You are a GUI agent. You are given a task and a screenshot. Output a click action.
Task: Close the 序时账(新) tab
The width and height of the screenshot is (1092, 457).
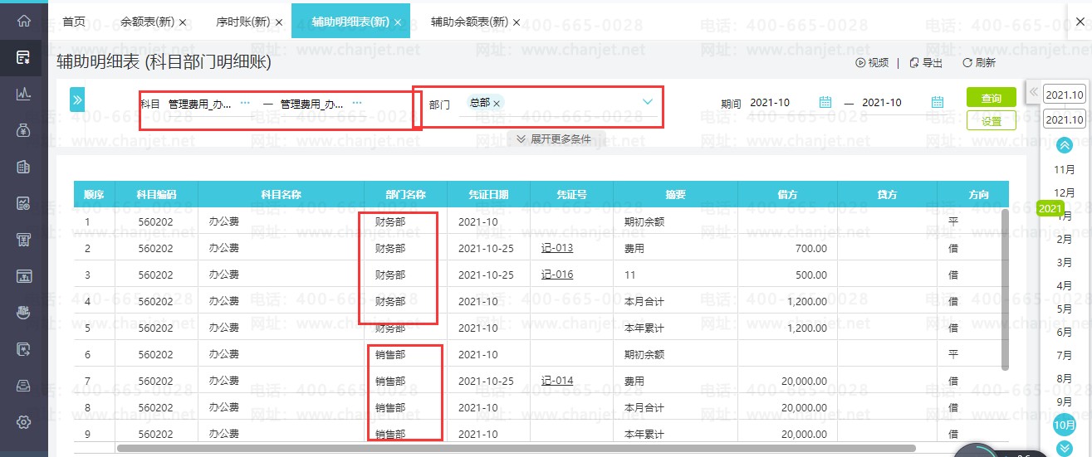click(x=279, y=22)
